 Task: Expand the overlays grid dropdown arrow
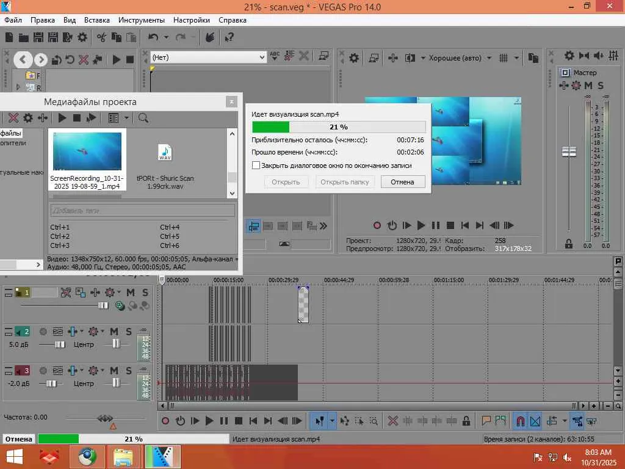[x=516, y=58]
